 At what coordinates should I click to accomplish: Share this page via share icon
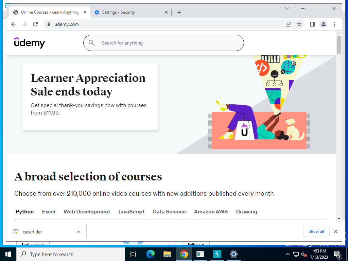[x=288, y=24]
